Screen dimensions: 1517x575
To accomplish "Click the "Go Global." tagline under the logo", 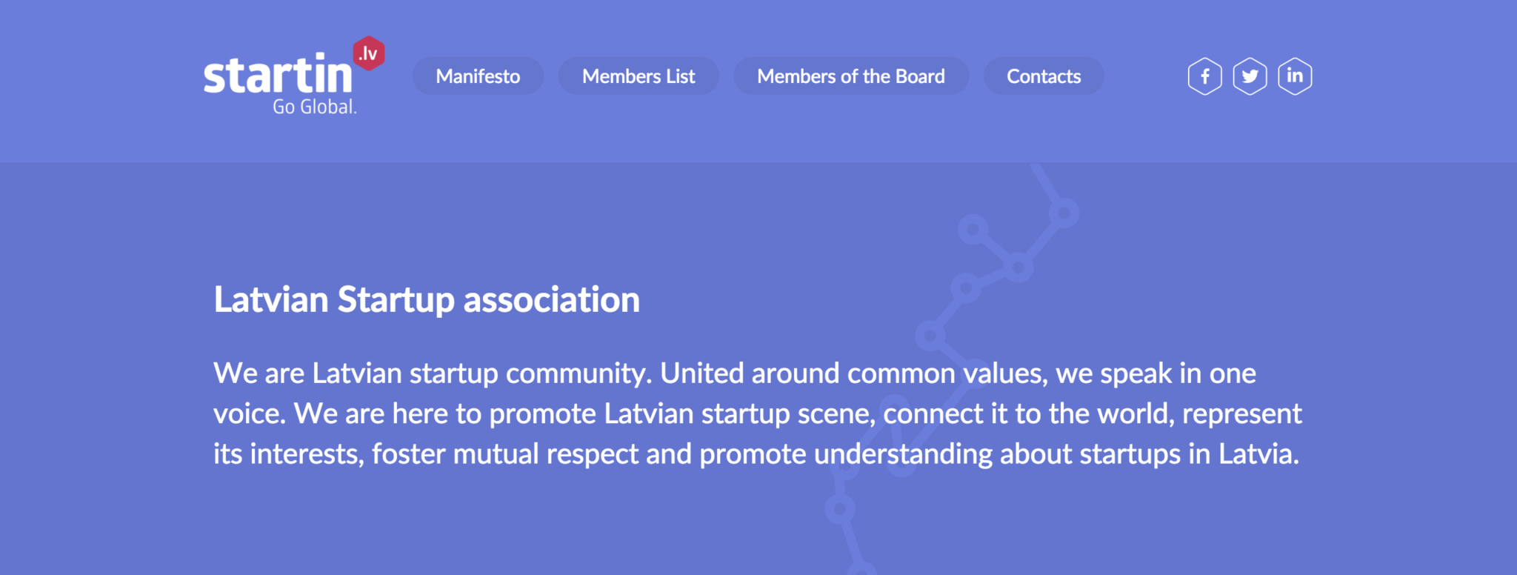I will (315, 107).
